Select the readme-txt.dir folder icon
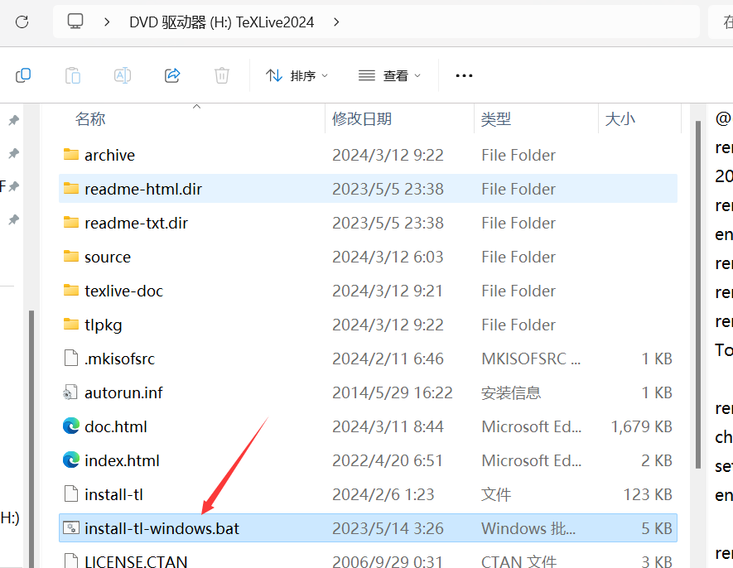 [71, 223]
